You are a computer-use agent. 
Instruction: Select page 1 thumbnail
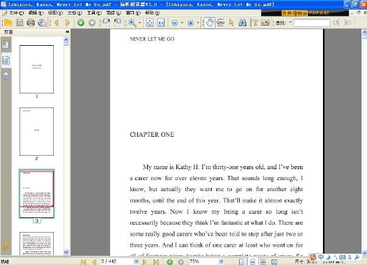click(37, 69)
